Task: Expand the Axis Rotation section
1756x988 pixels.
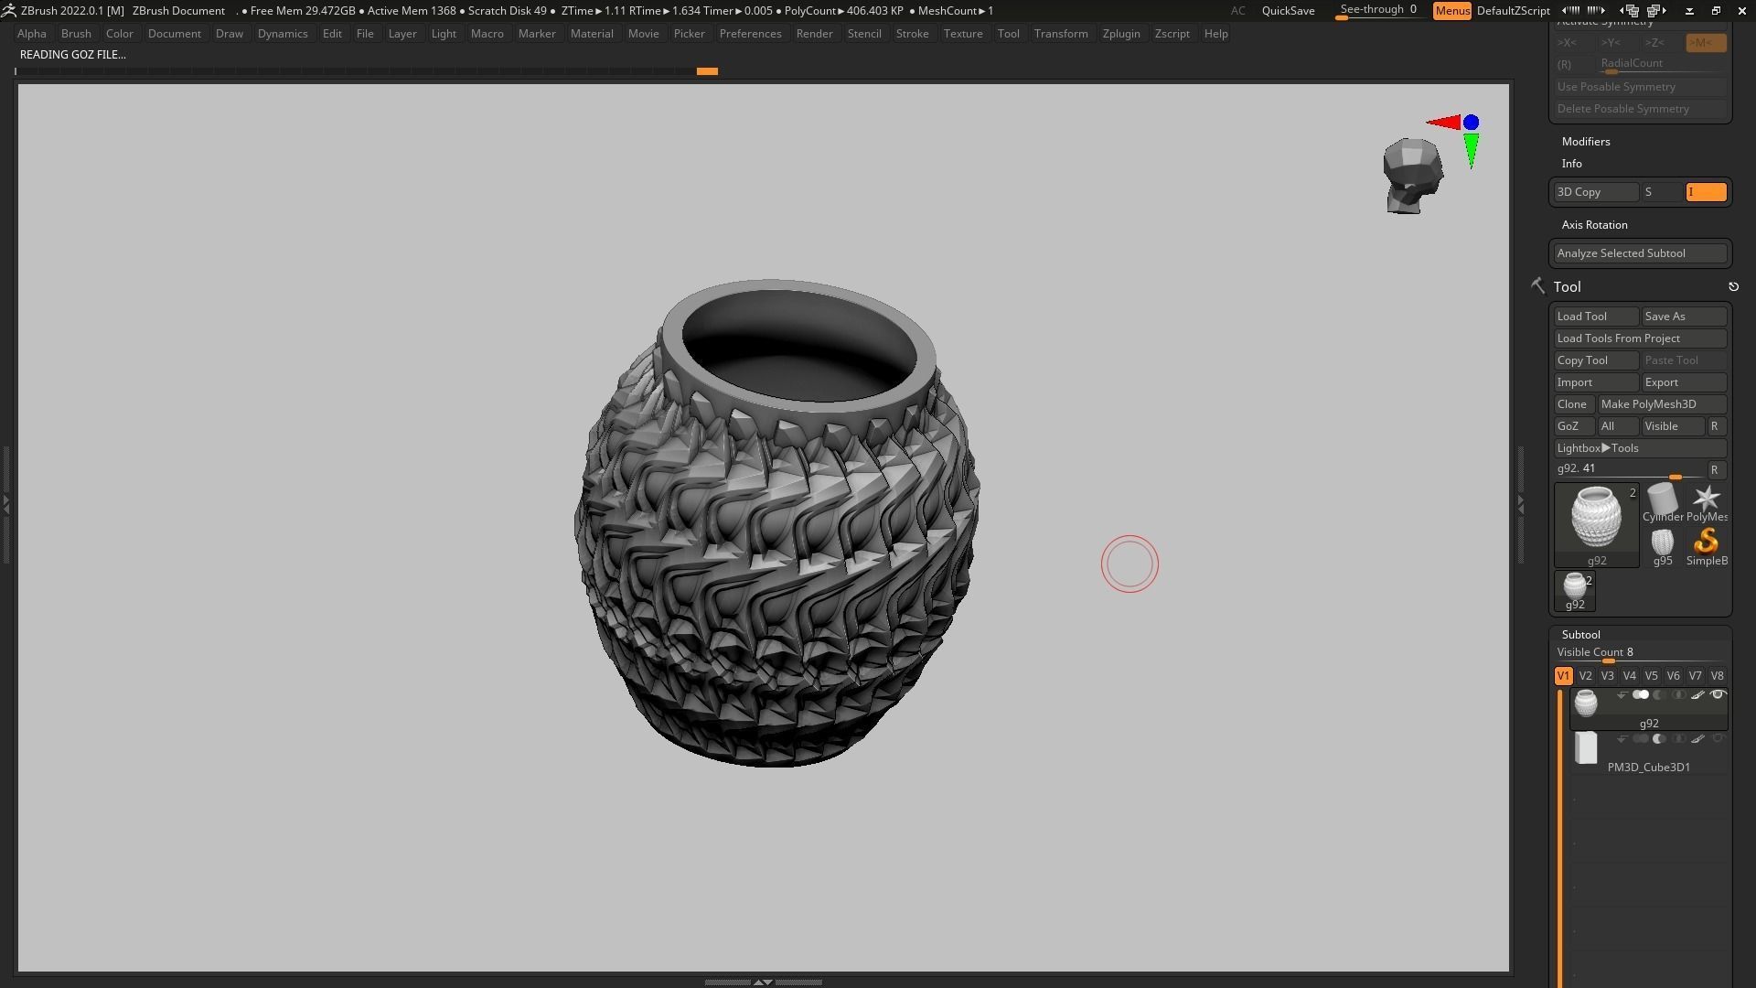Action: (x=1594, y=225)
